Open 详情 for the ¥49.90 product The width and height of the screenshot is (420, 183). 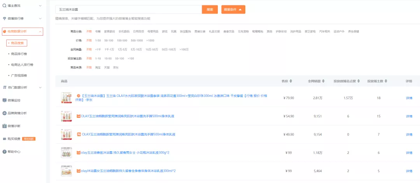coord(409,135)
